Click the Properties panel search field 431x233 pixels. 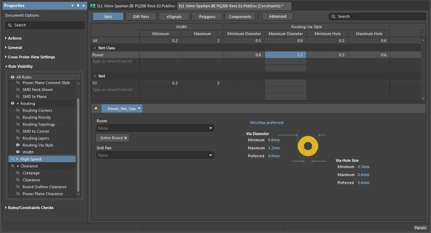[45, 25]
